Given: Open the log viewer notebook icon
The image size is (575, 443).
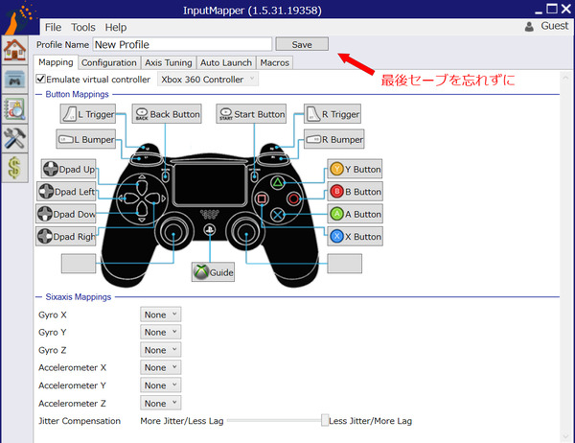Looking at the screenshot, I should pos(14,109).
